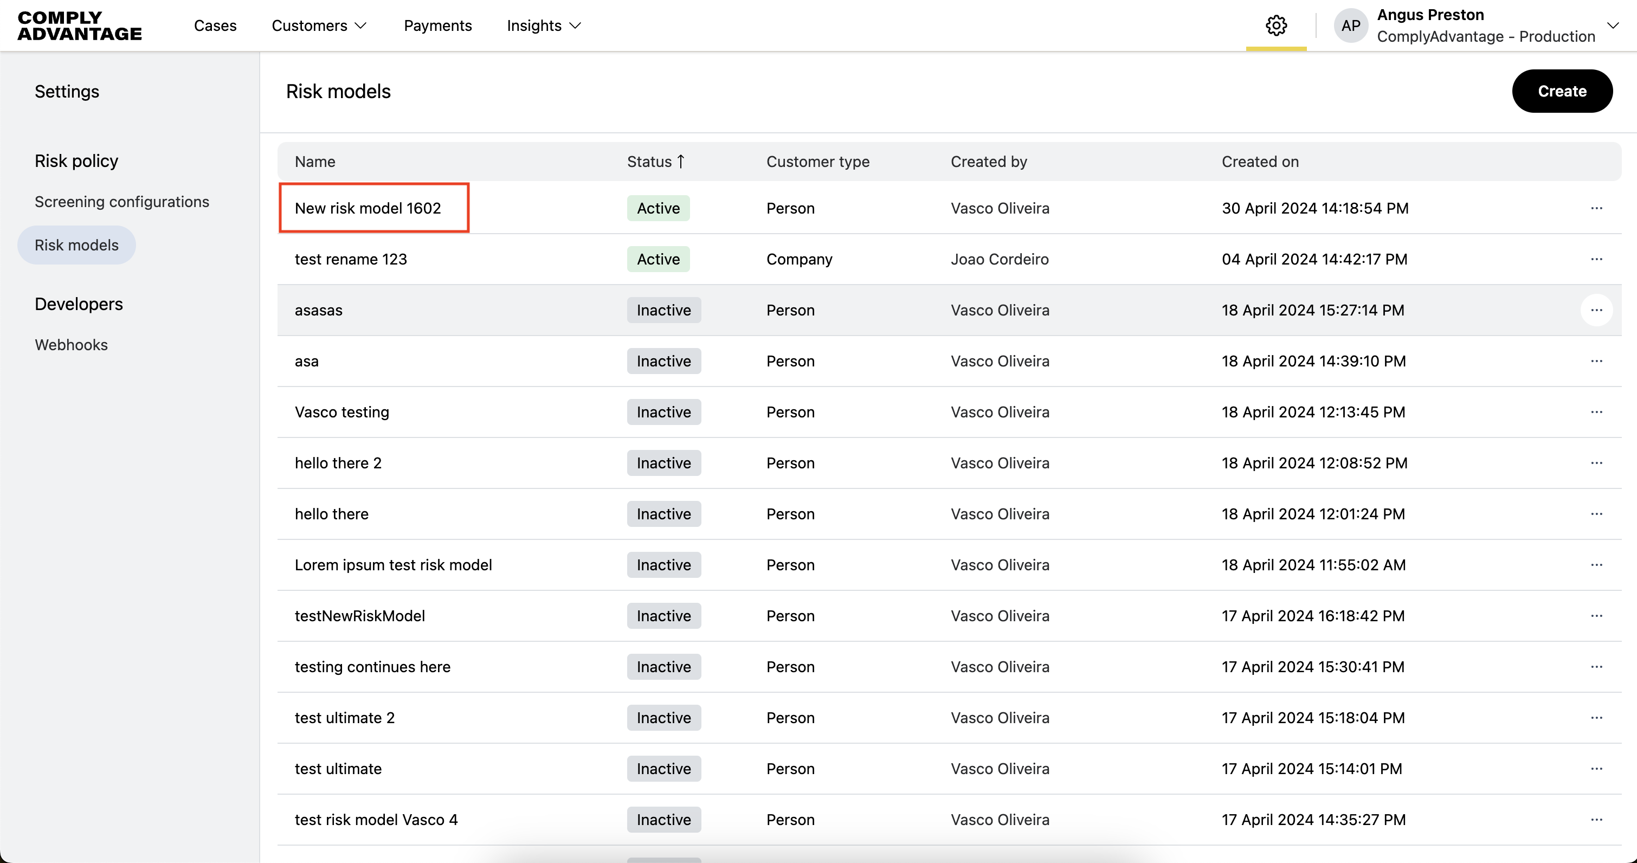Expand the Insights dropdown menu
Screen dimensions: 1637x863
544,25
